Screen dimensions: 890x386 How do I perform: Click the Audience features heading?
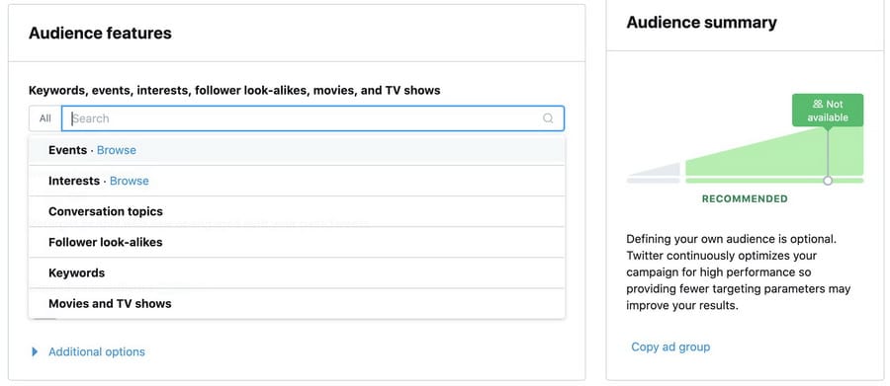click(x=100, y=33)
